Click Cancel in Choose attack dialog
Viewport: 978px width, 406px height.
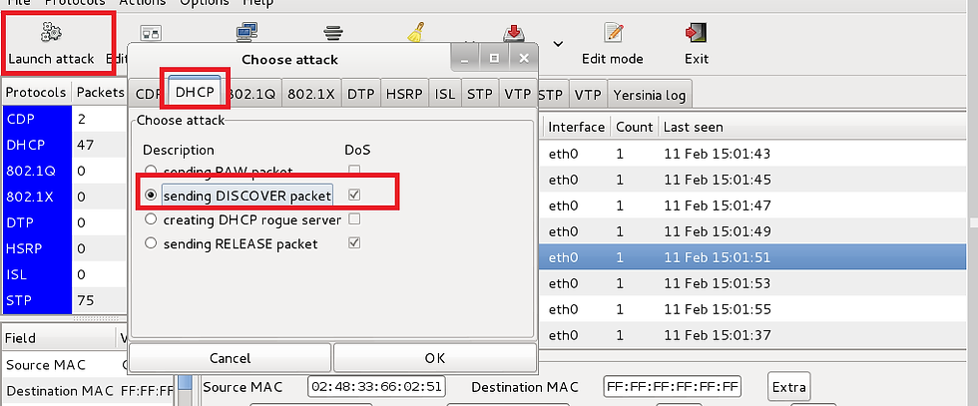231,358
